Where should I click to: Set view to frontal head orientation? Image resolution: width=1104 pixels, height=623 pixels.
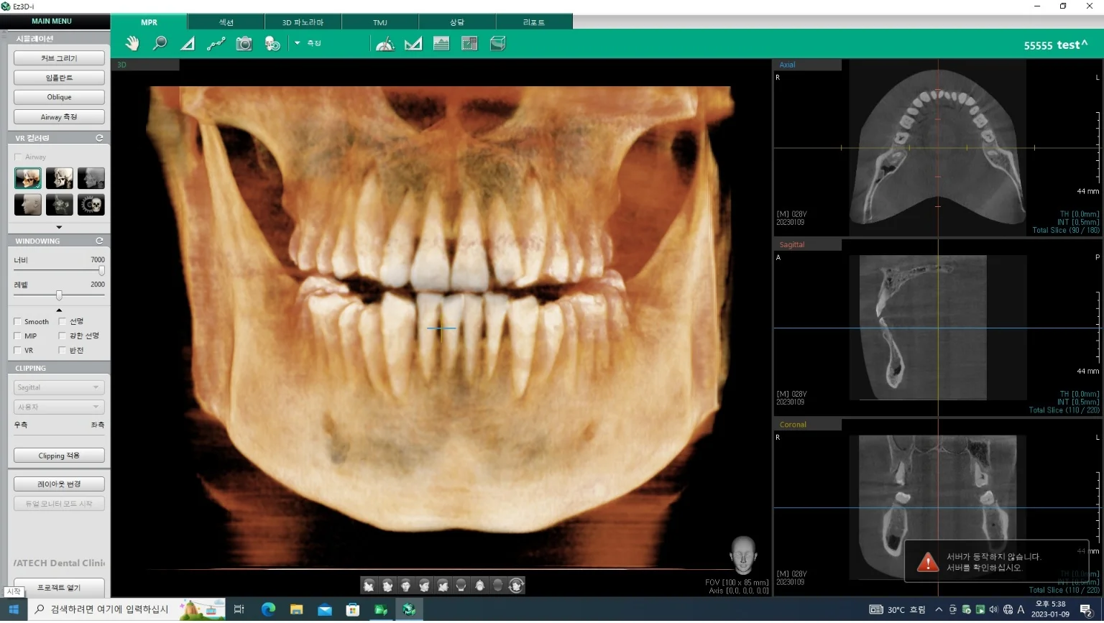pyautogui.click(x=406, y=586)
